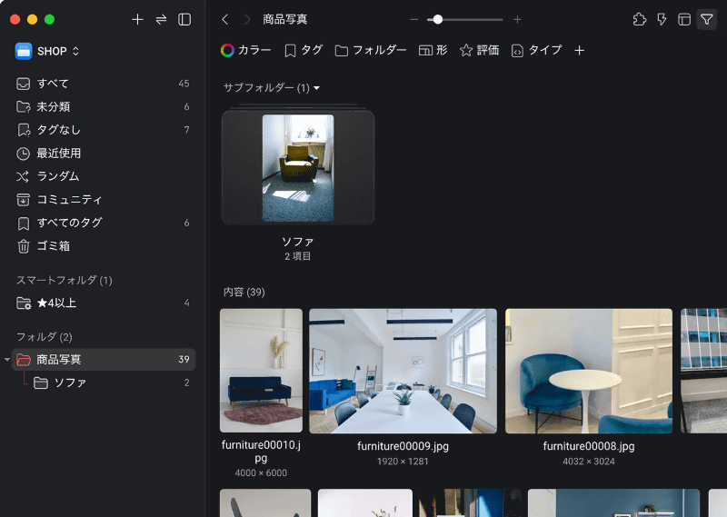Click the ランダム shuffle icon
Viewport: 727px width, 517px height.
(x=23, y=176)
